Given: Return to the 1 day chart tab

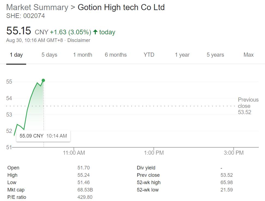Looking at the screenshot, I should 16,55.
